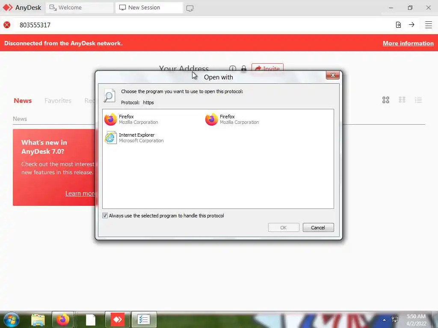The height and width of the screenshot is (328, 438).
Task: Click the lock icon next to Your Address
Action: click(x=243, y=69)
